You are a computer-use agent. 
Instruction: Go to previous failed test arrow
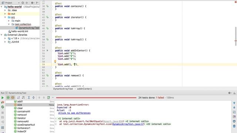click(x=39, y=98)
